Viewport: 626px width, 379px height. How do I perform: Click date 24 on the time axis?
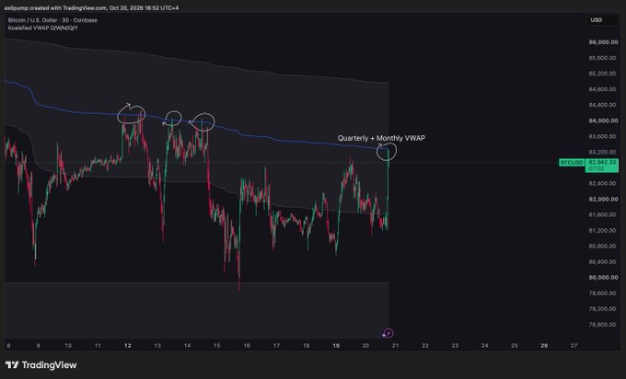pyautogui.click(x=484, y=346)
